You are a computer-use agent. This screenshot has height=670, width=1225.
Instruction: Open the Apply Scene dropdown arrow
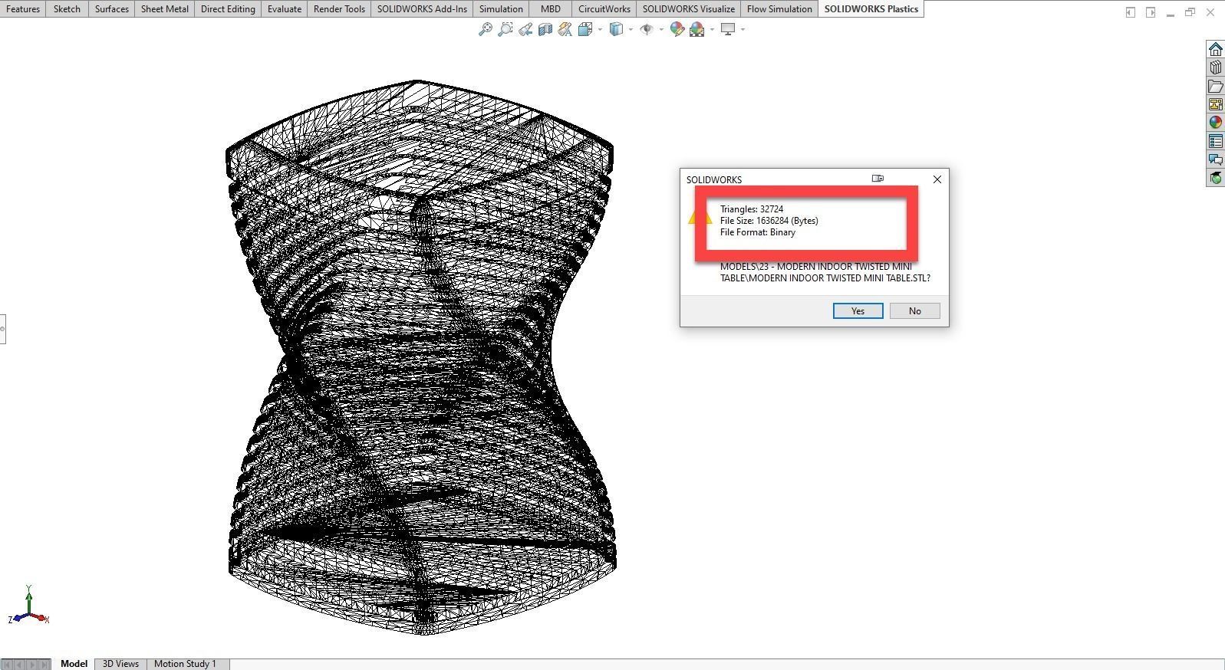(712, 29)
